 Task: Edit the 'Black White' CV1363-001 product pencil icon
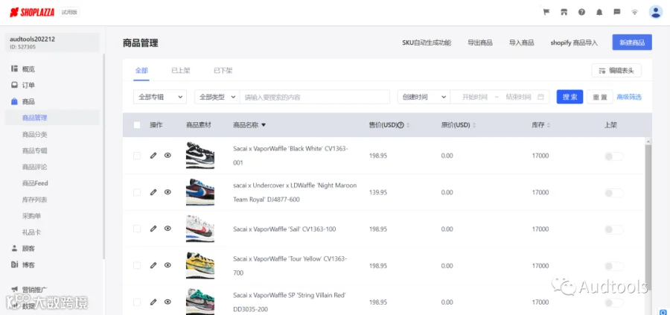point(153,156)
